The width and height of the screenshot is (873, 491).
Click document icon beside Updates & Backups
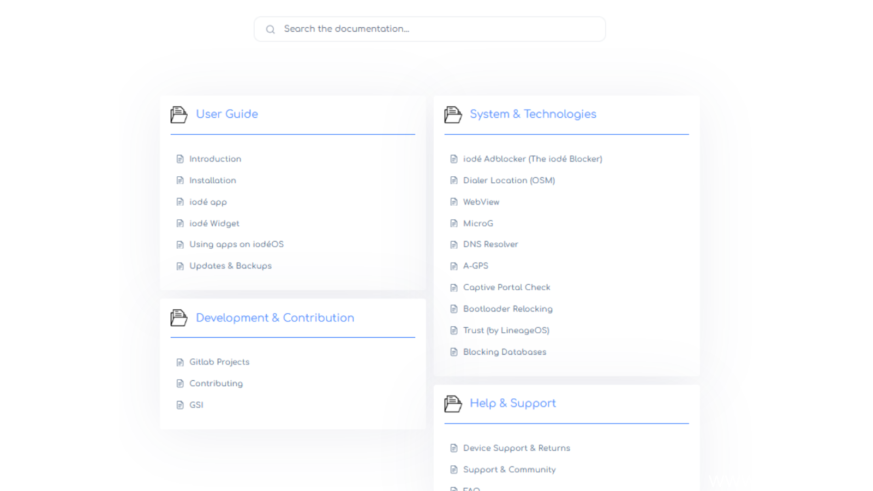coord(180,266)
